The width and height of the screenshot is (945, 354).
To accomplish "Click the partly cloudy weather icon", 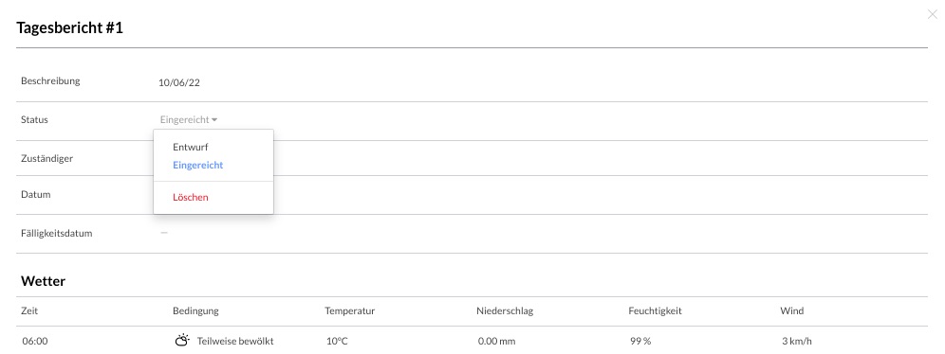I will 182,341.
